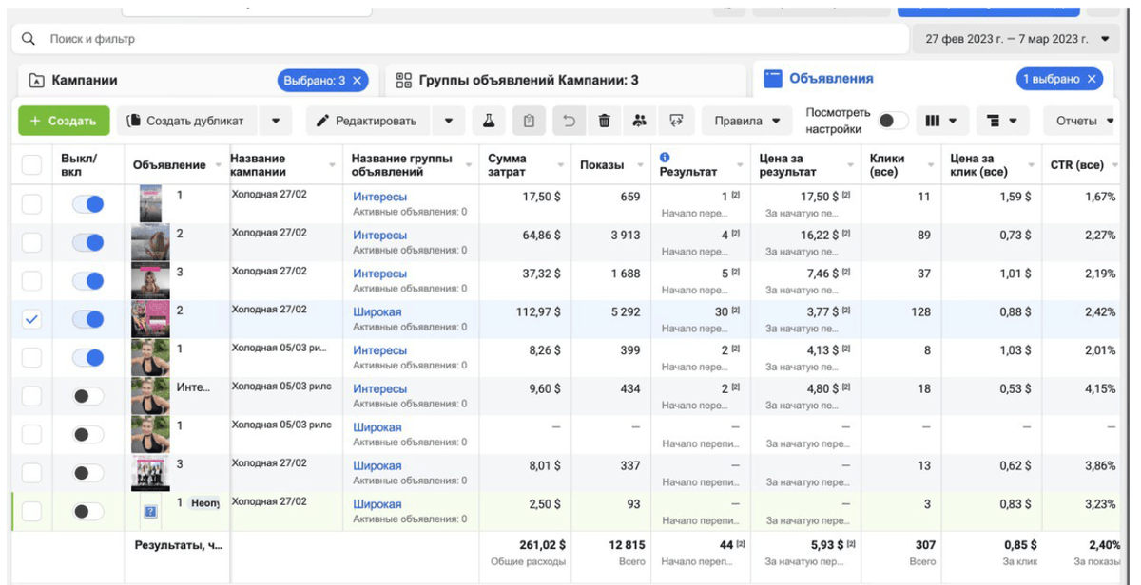The image size is (1141, 585).
Task: Sort by the 'CTR (все)' column header
Action: pyautogui.click(x=1083, y=165)
